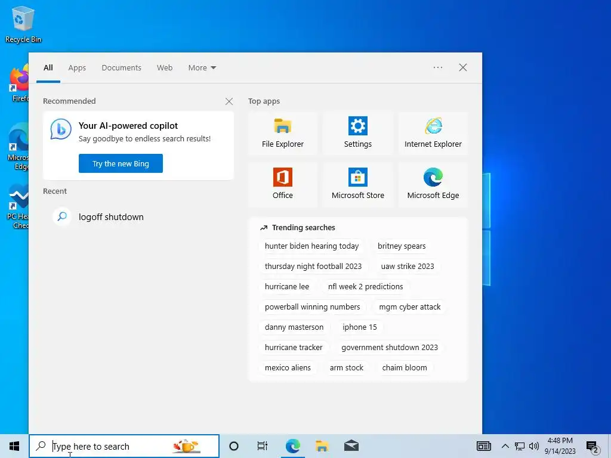Switch to the Web search tab

point(165,68)
